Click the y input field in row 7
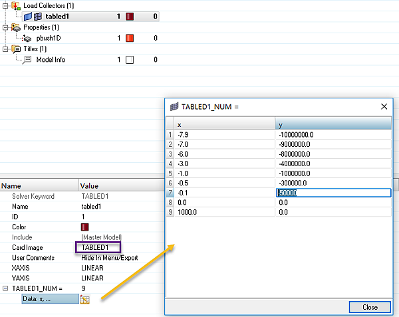This screenshot has width=399, height=317. coord(334,193)
